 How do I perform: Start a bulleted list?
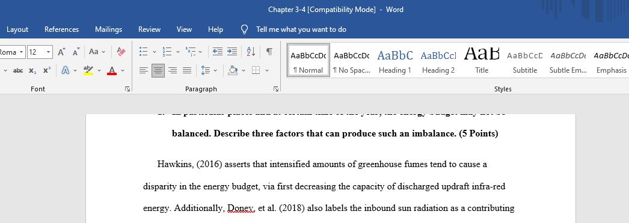tap(143, 52)
